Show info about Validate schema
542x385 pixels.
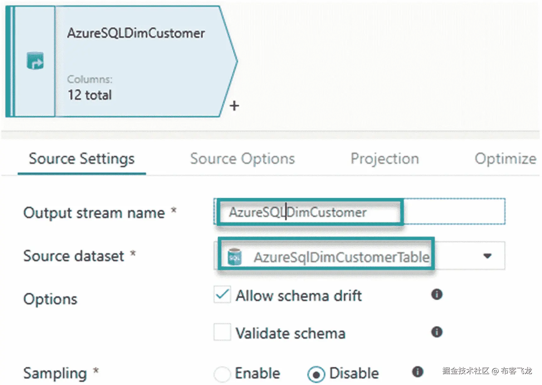tap(437, 332)
